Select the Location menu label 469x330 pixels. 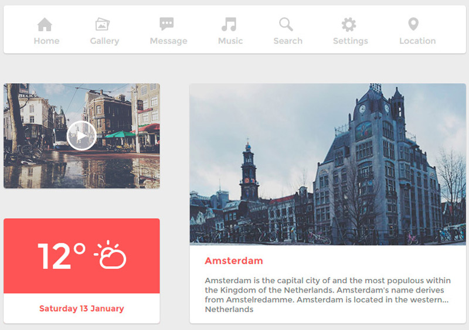(x=417, y=40)
